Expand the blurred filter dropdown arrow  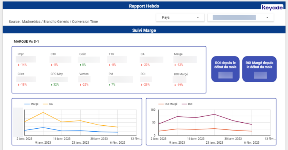click(x=267, y=18)
